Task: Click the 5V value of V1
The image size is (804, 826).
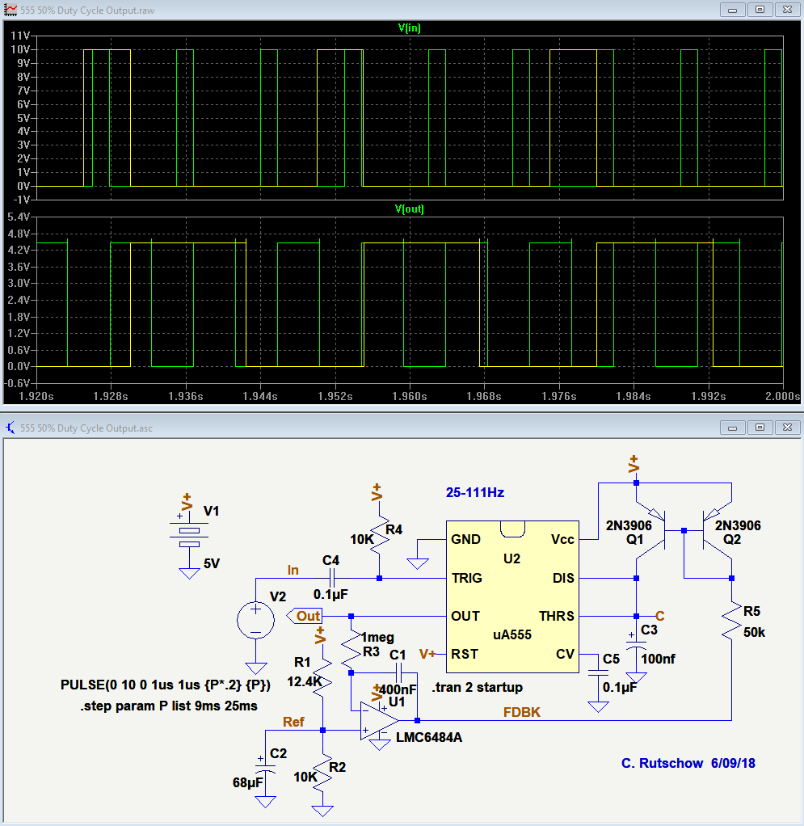Action: (x=212, y=563)
